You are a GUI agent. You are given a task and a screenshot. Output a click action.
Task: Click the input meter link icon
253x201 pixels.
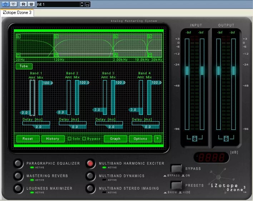(x=195, y=138)
